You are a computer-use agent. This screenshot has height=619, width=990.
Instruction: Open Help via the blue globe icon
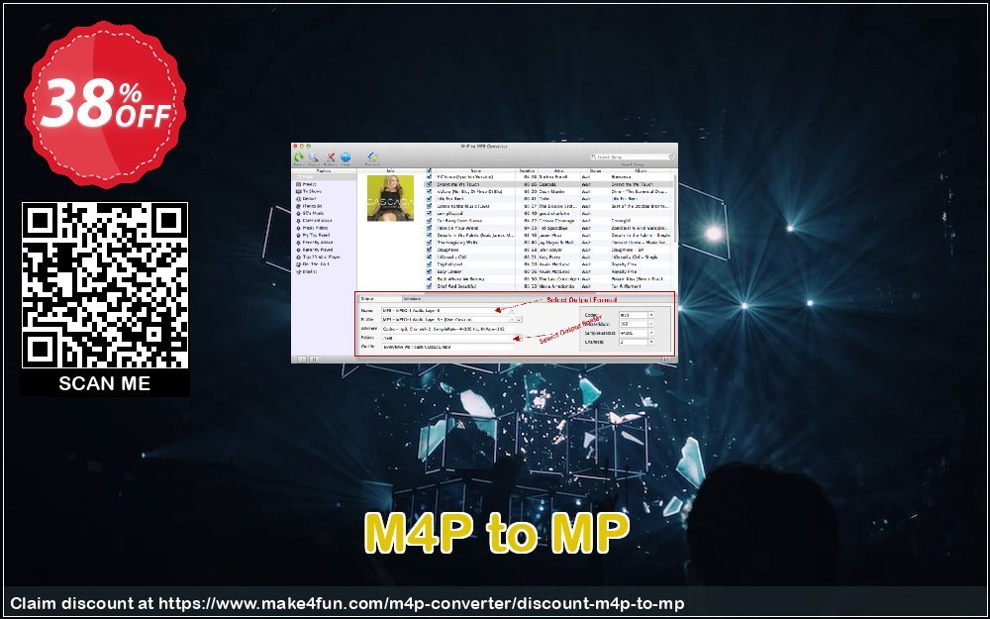[x=346, y=157]
